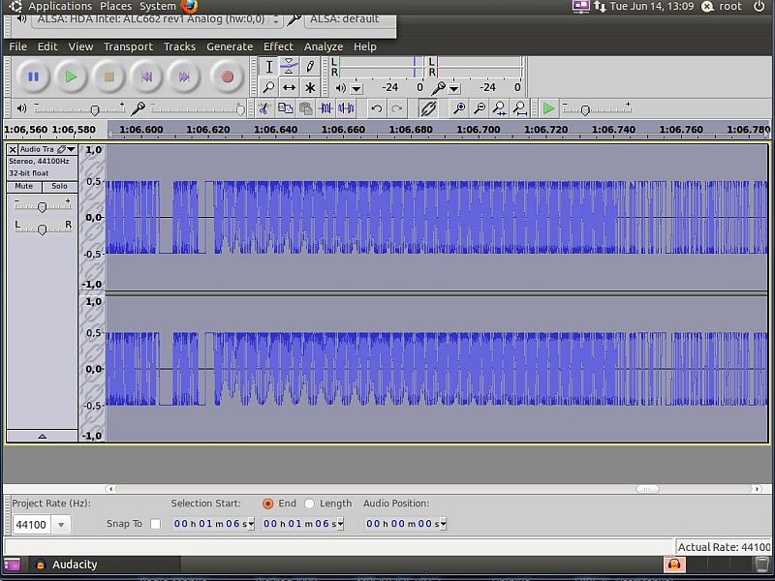Click the horizontal scrollbar thumb

[x=647, y=489]
